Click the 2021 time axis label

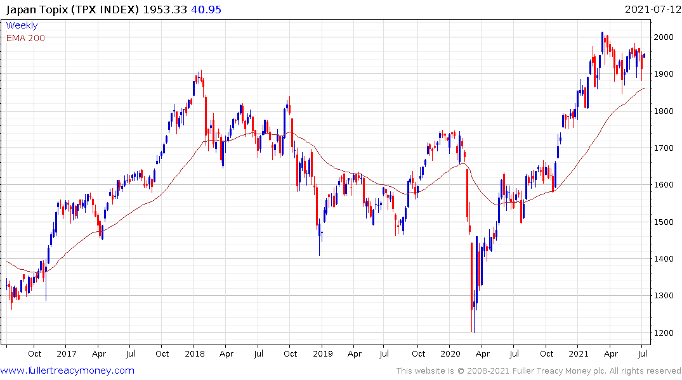(579, 353)
